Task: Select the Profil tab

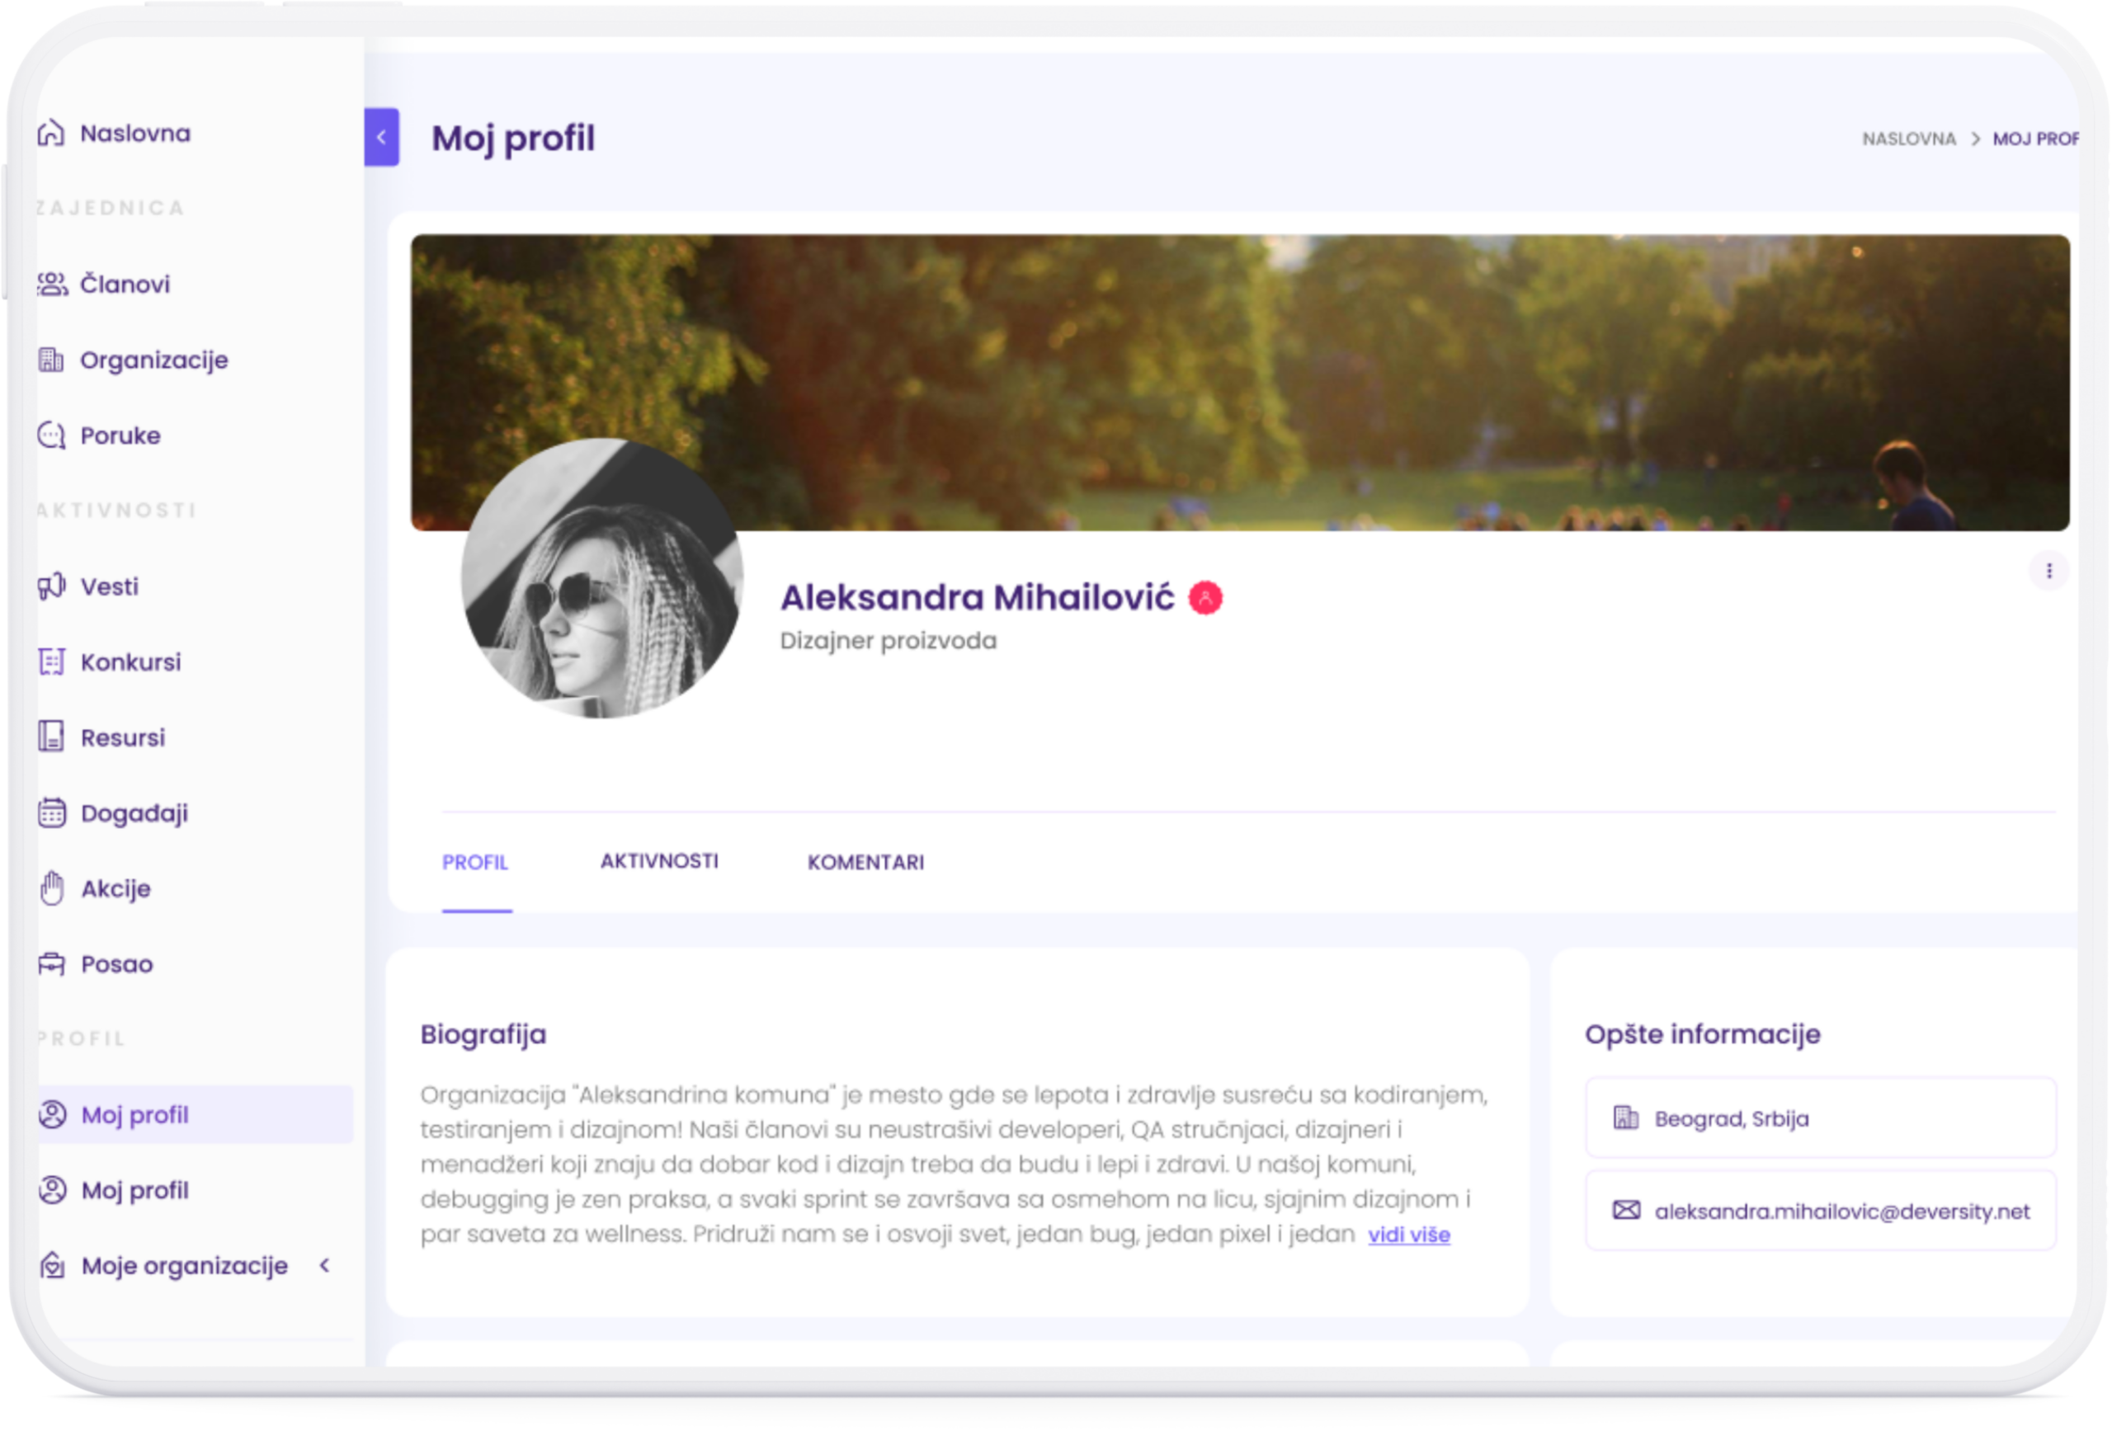Action: tap(475, 862)
